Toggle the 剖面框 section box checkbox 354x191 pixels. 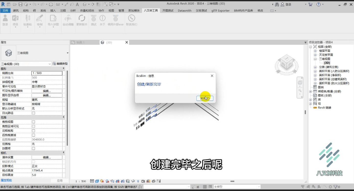33,149
